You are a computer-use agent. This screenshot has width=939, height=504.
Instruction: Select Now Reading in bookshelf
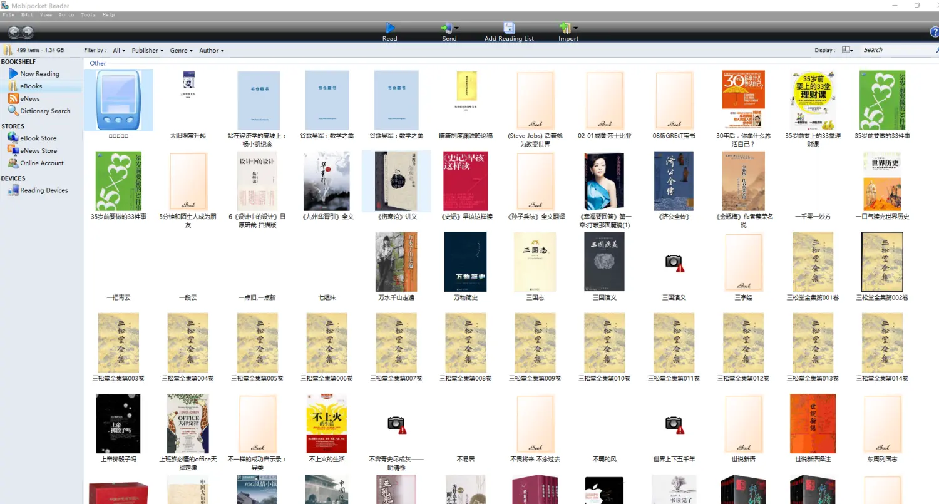tap(39, 74)
